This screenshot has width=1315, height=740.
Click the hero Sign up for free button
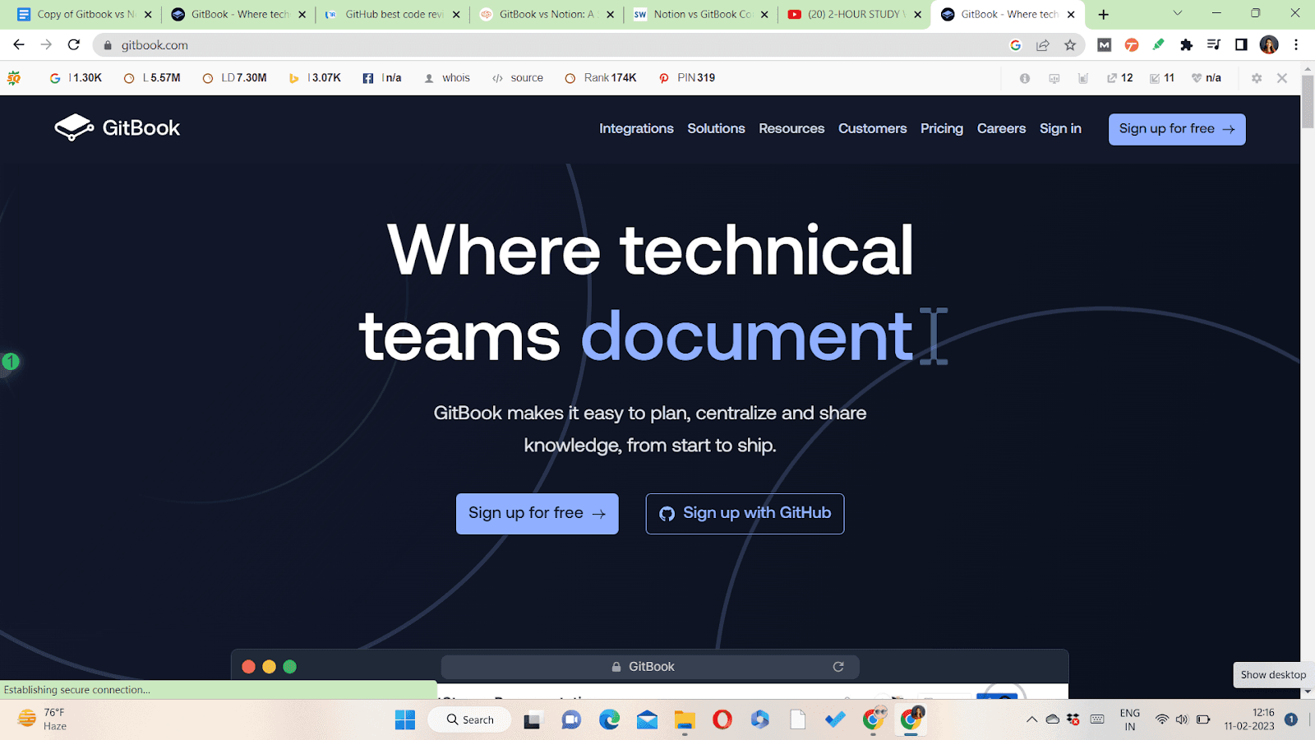(x=537, y=514)
